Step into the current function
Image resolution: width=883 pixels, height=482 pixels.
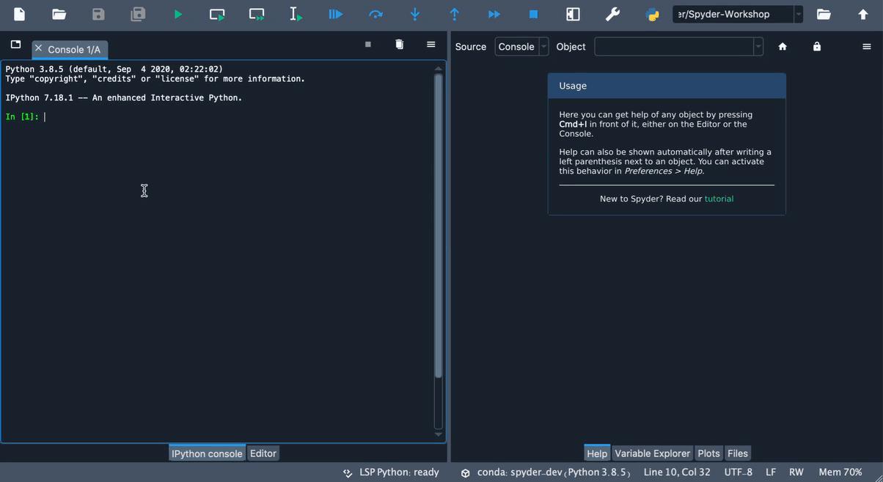tap(414, 13)
